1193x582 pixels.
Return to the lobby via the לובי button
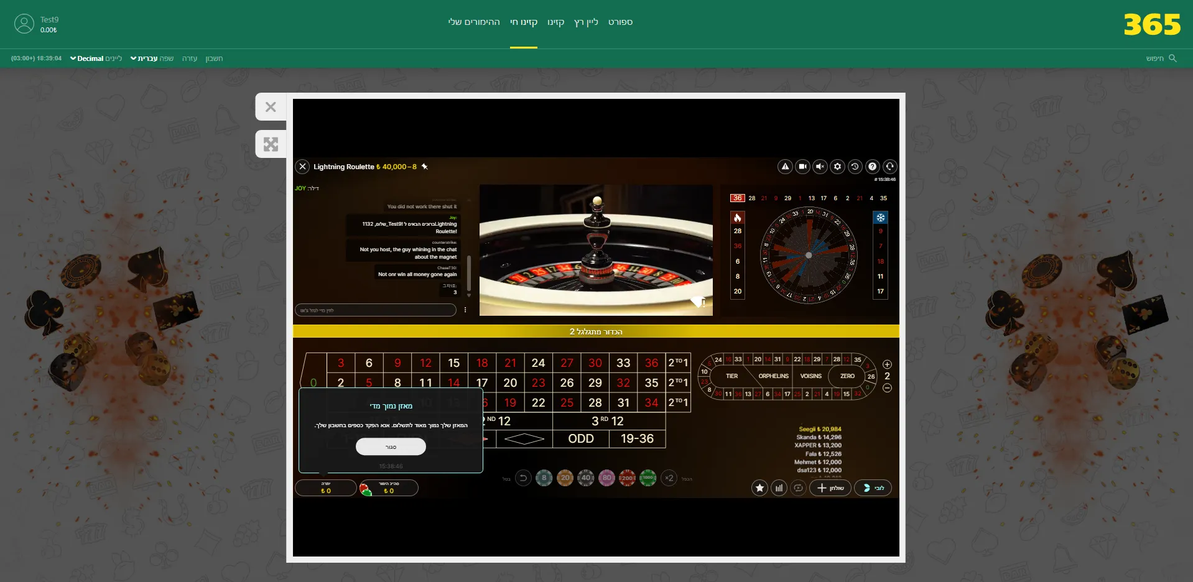point(873,488)
